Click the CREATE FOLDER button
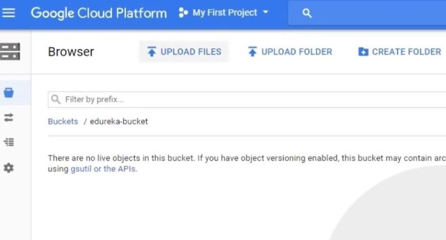The width and height of the screenshot is (446, 240). tap(400, 52)
